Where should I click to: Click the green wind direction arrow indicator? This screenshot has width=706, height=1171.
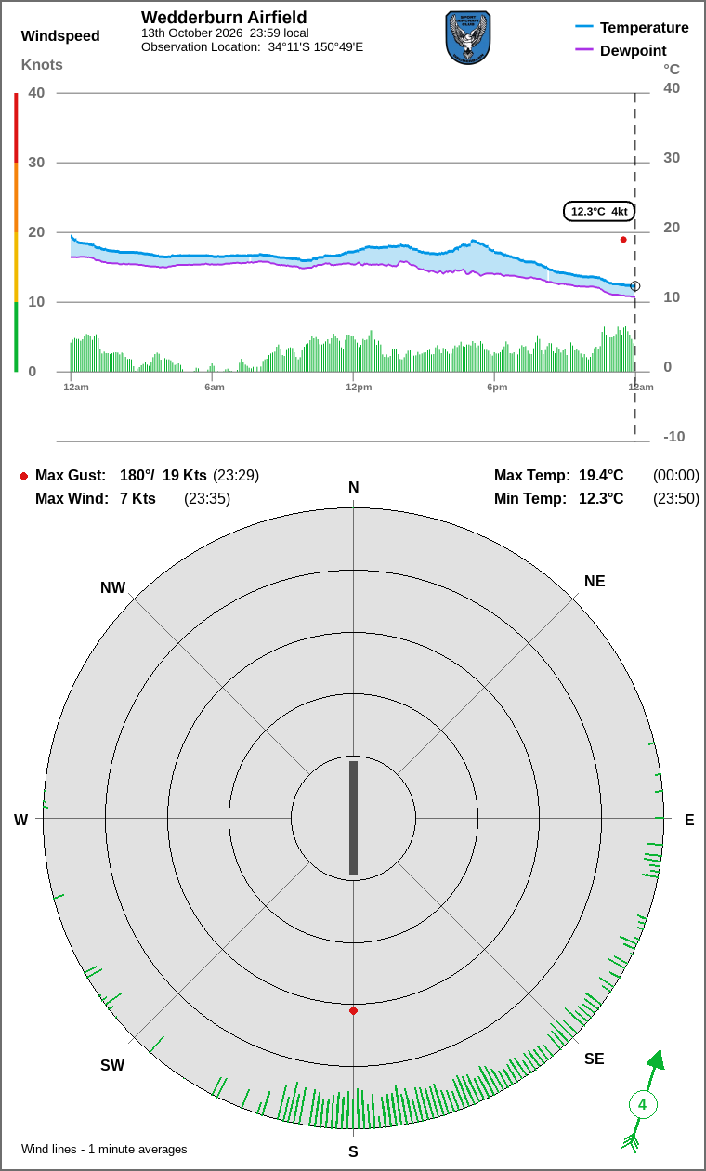coord(644,1102)
